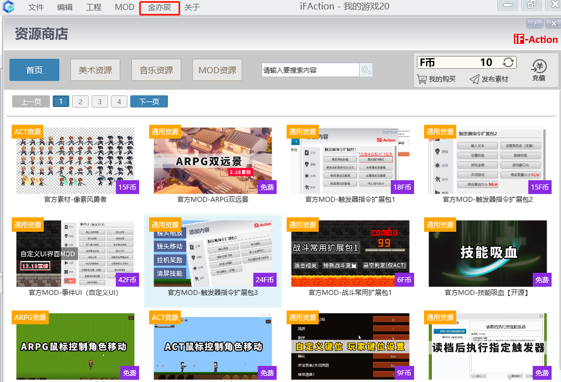Open 技能吸血 resource thumbnail
This screenshot has height=382, width=561.
[x=488, y=253]
